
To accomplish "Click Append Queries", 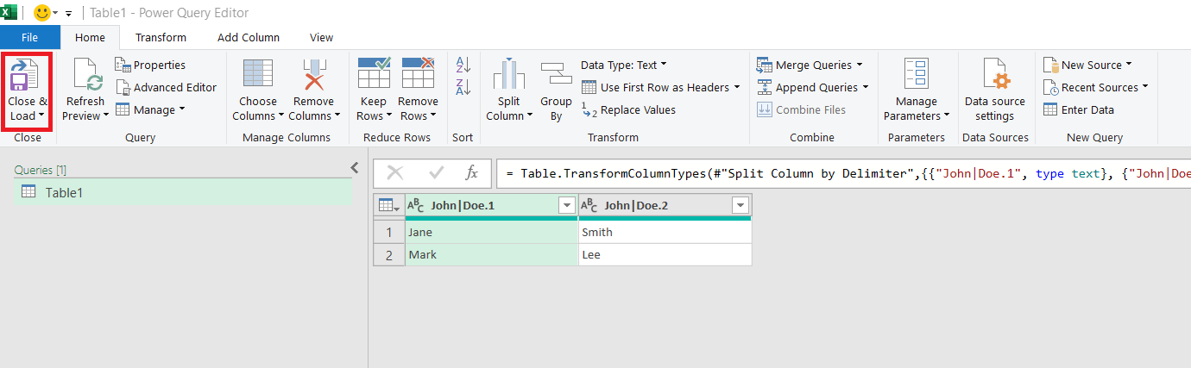I will click(x=811, y=87).
